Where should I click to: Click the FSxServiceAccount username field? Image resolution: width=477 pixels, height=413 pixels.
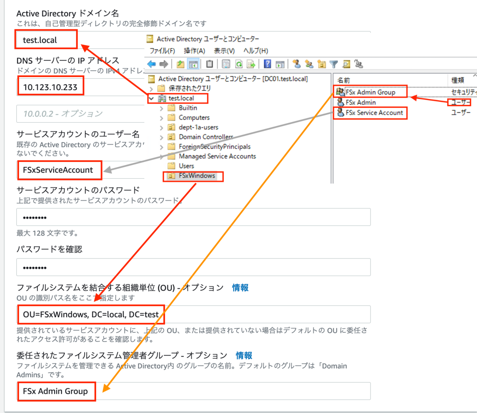pos(80,170)
